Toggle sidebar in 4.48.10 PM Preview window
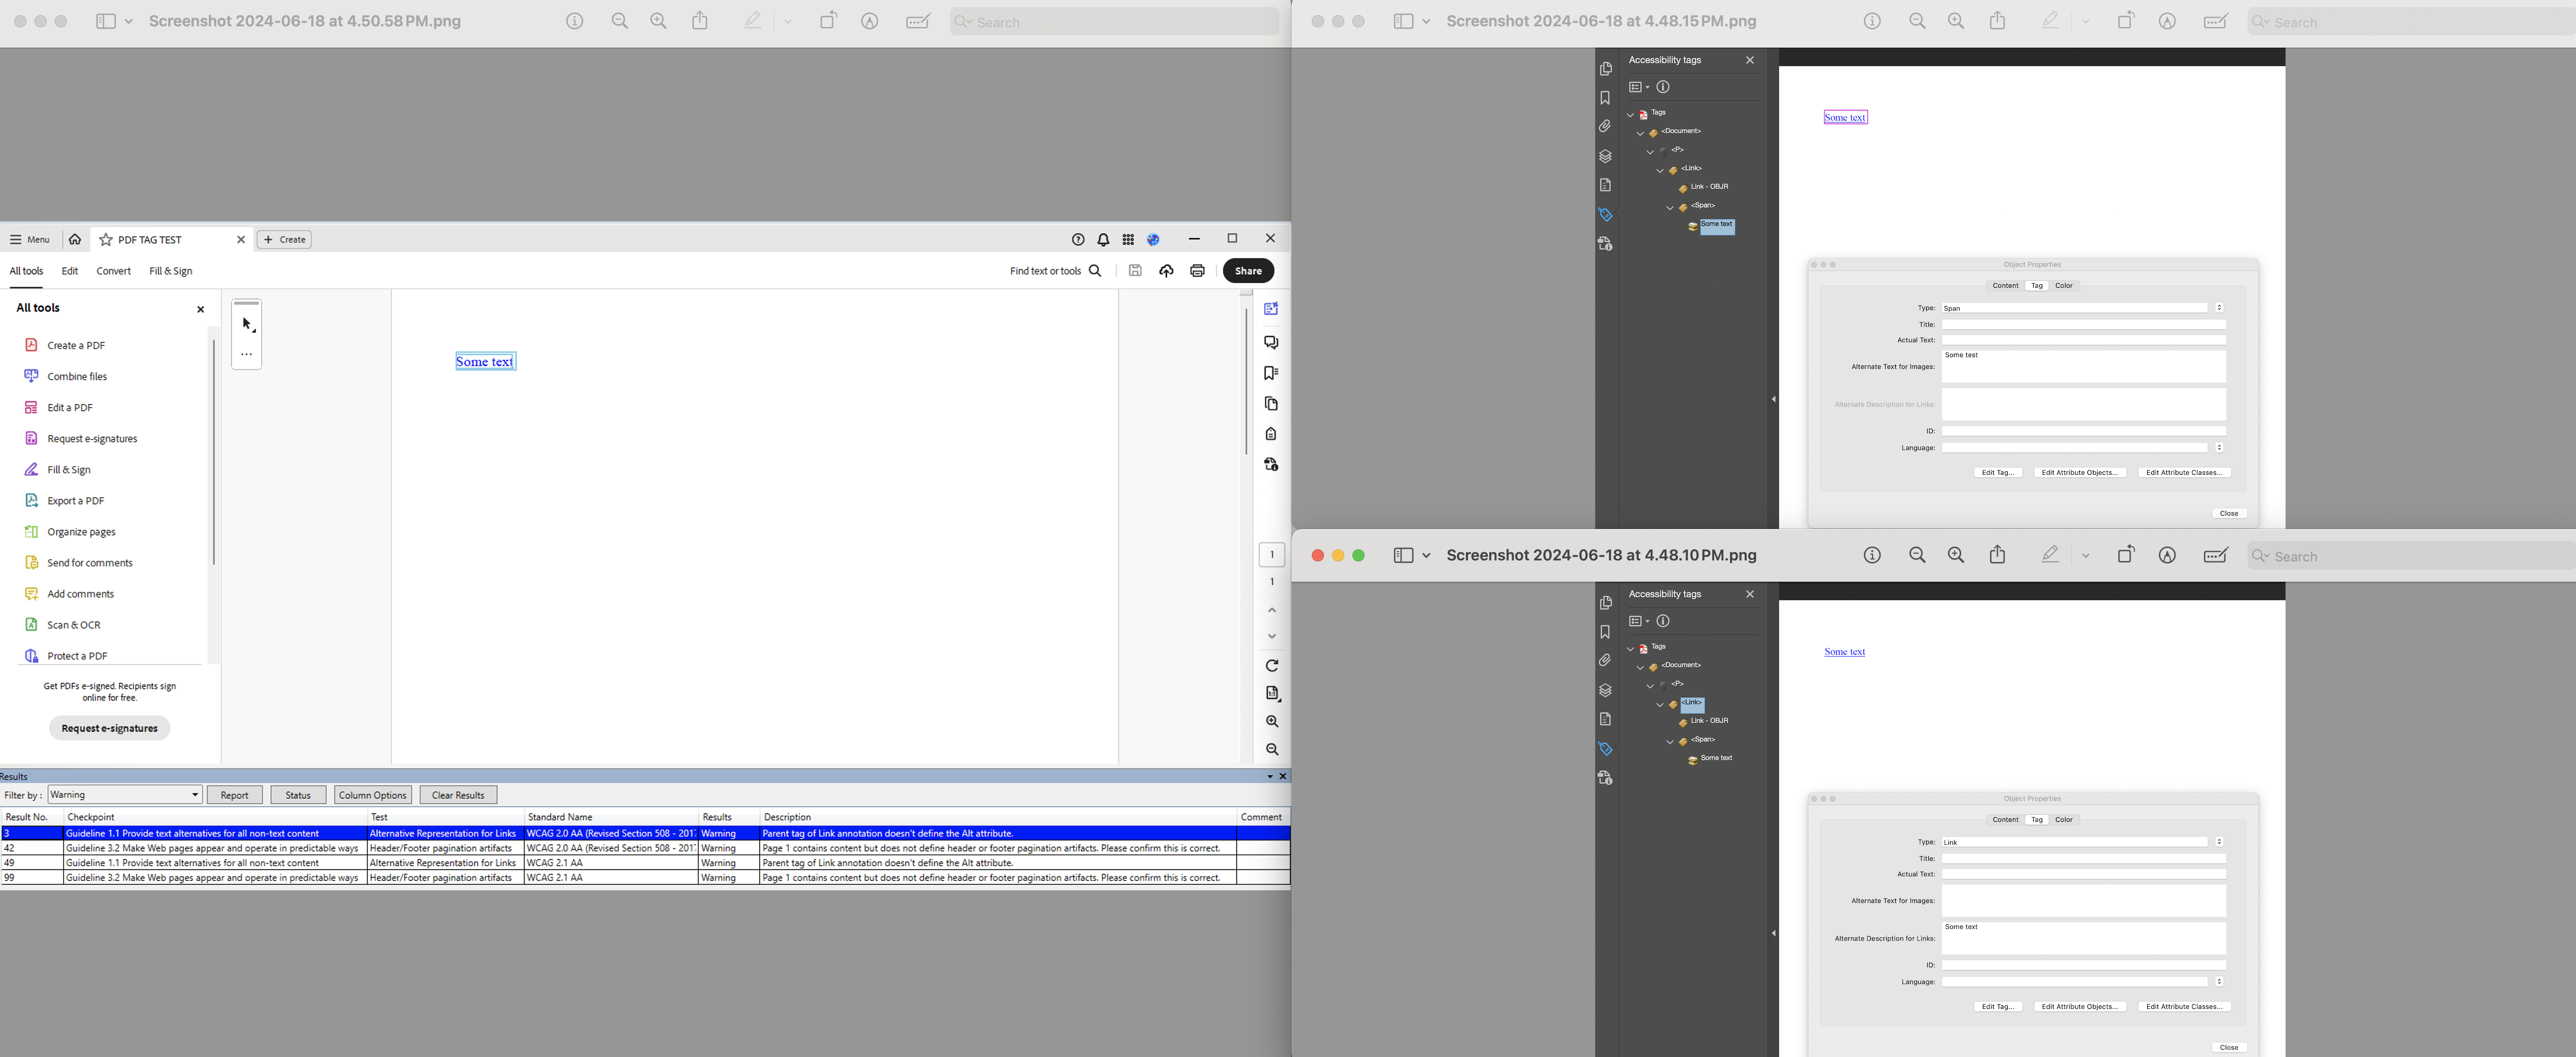Viewport: 2576px width, 1057px height. coord(1403,555)
